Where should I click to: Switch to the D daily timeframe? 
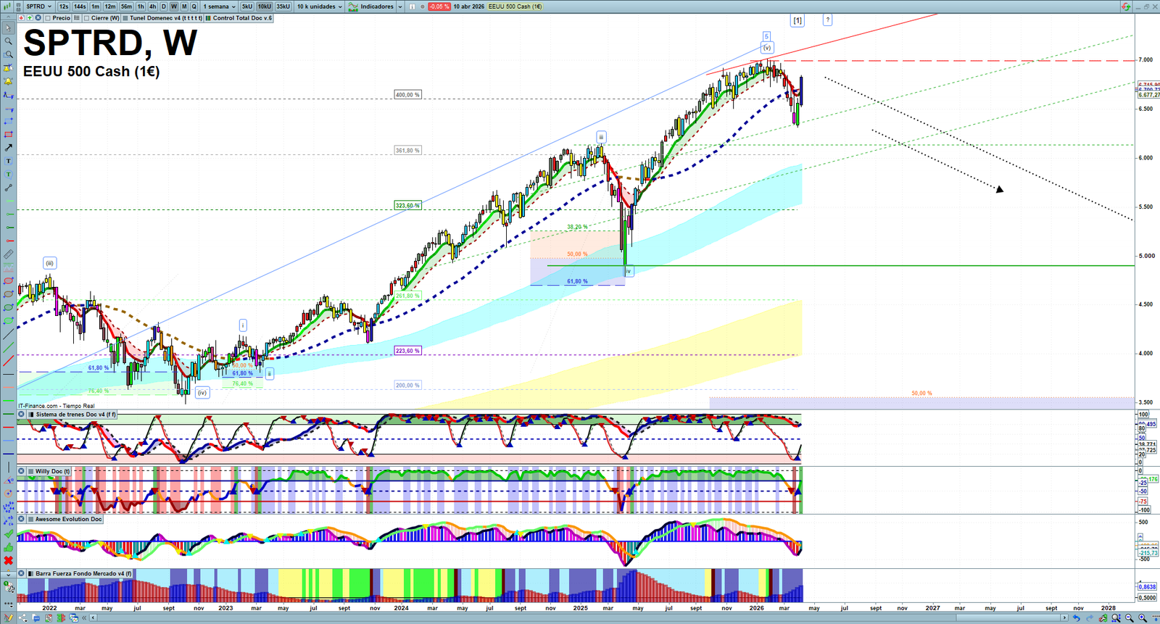click(163, 7)
